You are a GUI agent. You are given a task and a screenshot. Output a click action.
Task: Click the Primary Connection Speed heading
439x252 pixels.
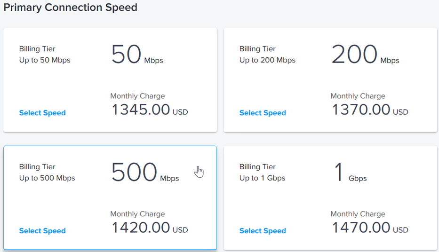[x=70, y=8]
